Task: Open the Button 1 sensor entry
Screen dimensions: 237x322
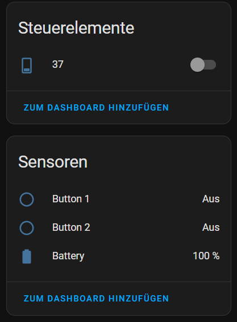Action: click(119, 199)
